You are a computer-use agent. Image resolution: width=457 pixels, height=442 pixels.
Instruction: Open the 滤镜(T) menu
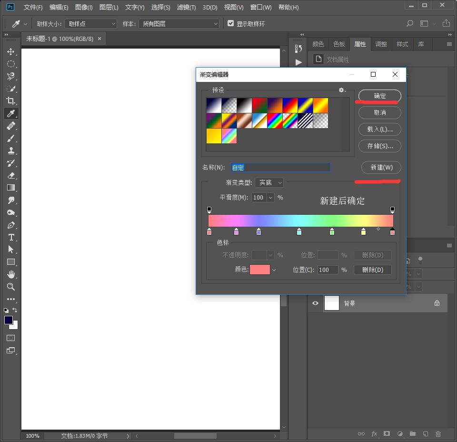click(x=186, y=7)
